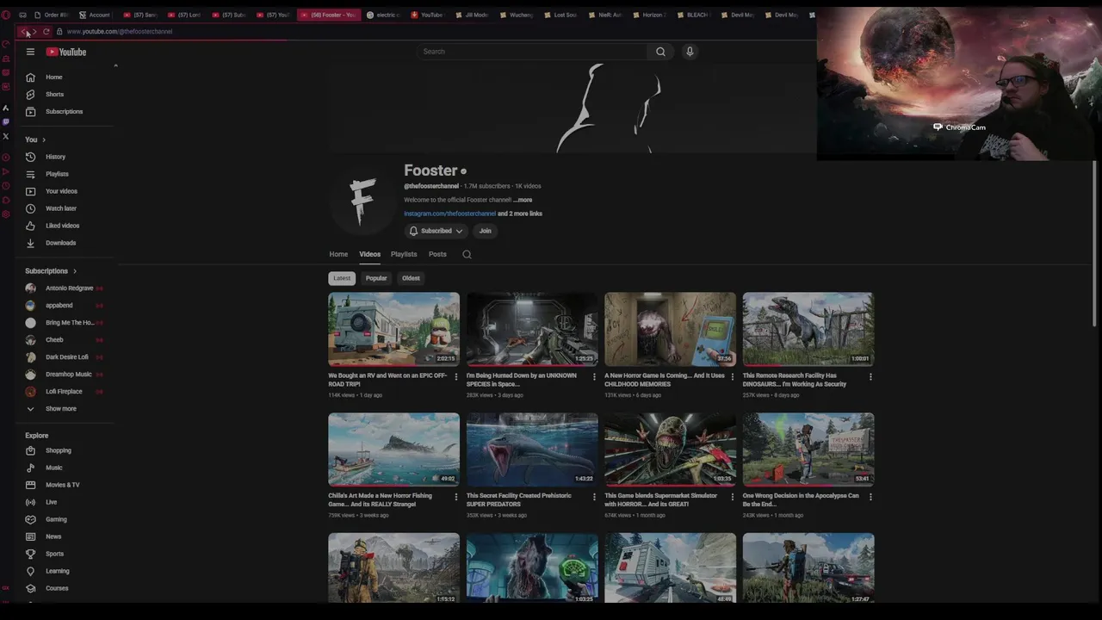Select the Oldest filter chip

(411, 278)
